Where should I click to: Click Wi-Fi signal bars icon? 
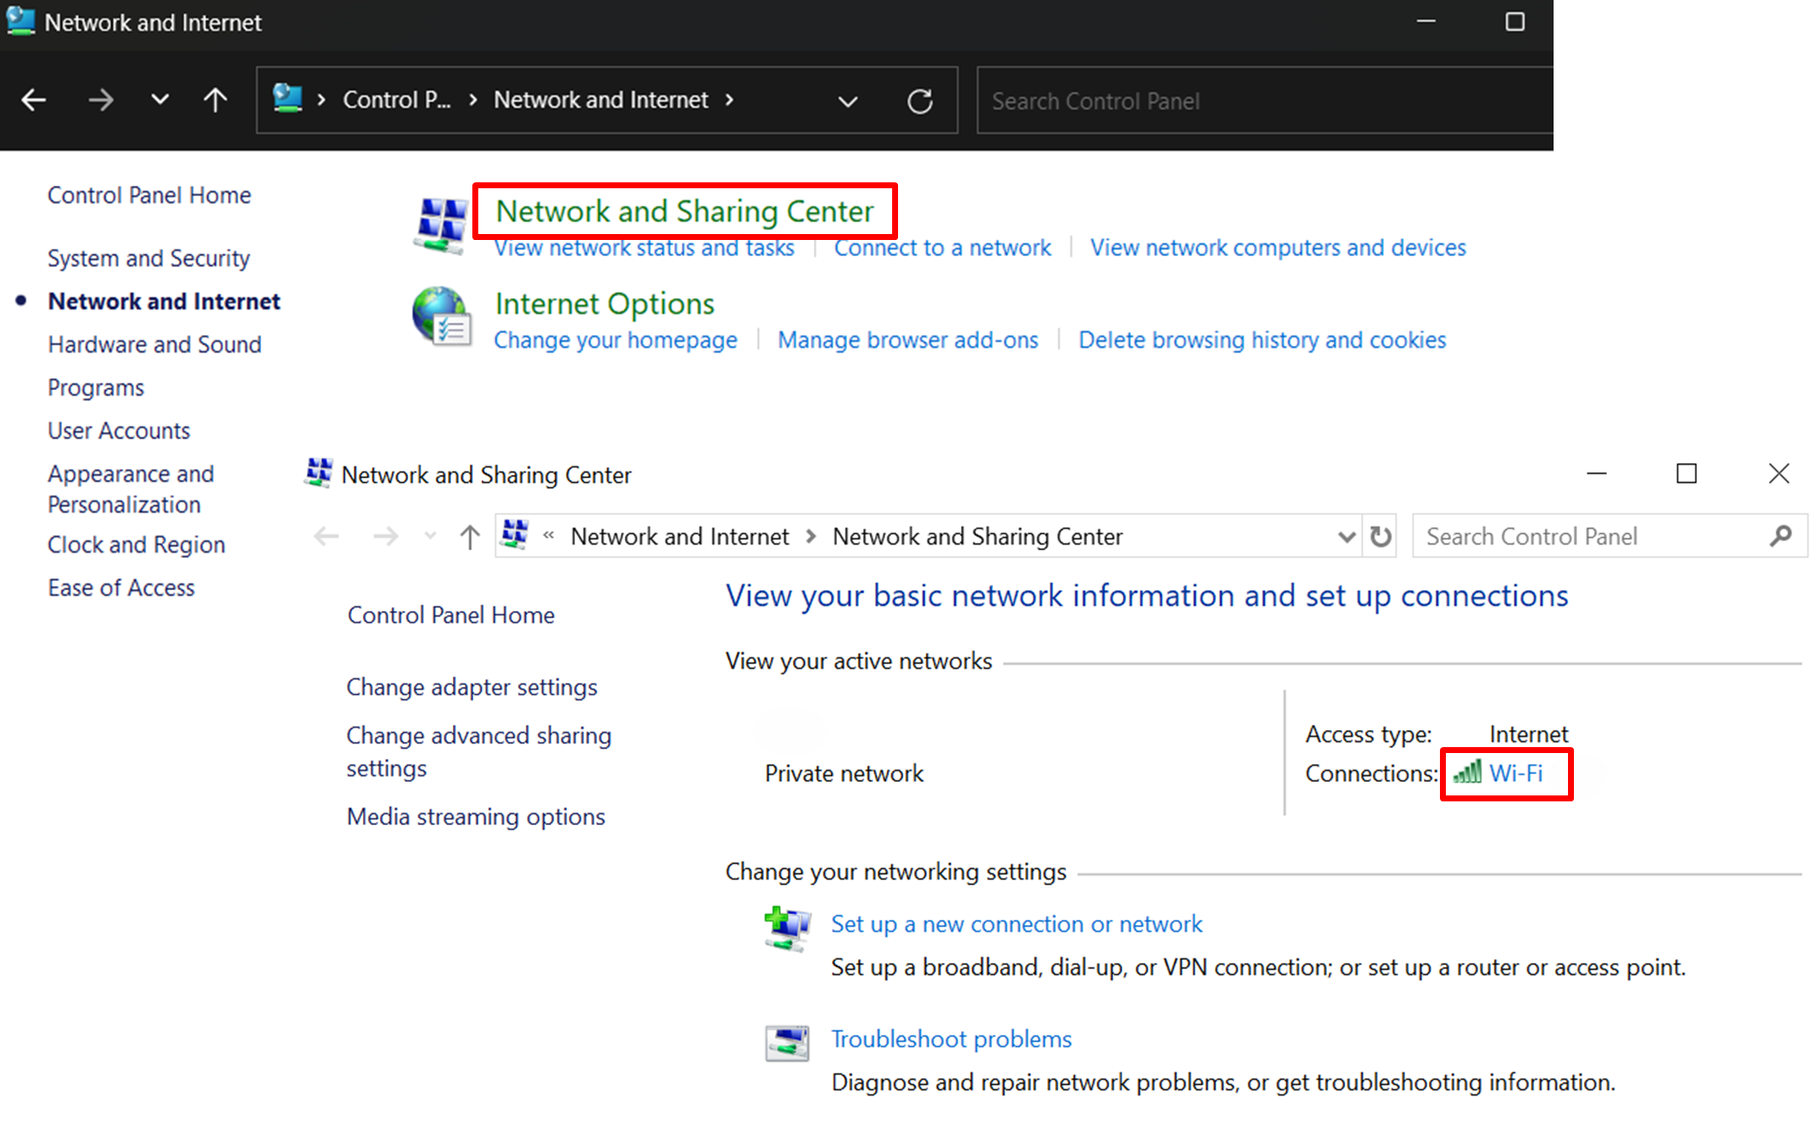click(x=1467, y=772)
